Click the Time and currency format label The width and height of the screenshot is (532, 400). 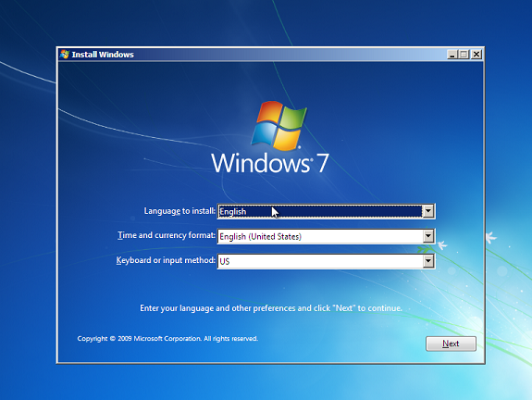(x=167, y=235)
